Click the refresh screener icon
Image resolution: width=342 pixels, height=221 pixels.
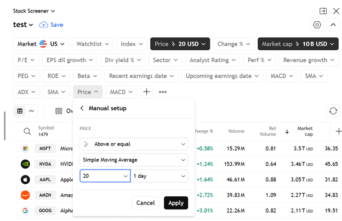(333, 111)
